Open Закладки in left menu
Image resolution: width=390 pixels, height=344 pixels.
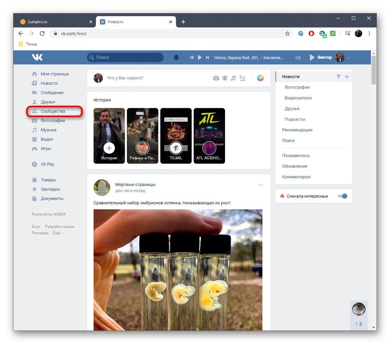click(50, 189)
